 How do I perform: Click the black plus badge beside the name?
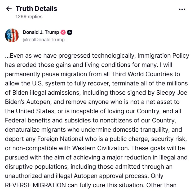pyautogui.click(x=70, y=33)
